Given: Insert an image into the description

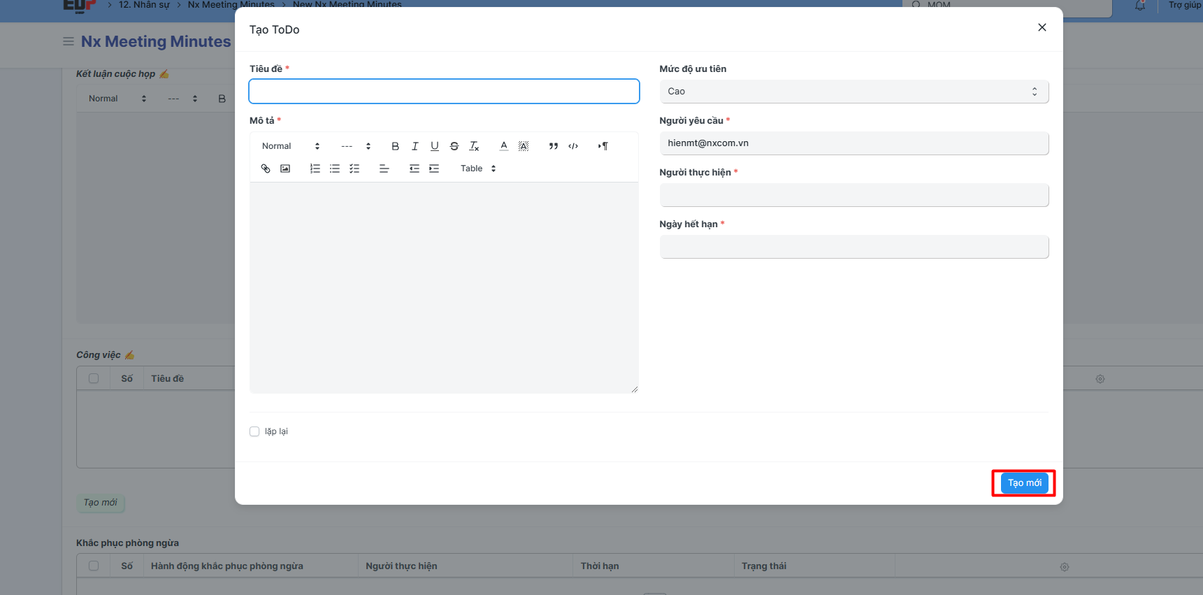Looking at the screenshot, I should click(x=285, y=169).
